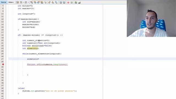The height and width of the screenshot is (99, 176).
Task: Click line number 25 in the gutter
Action: click(x=2, y=54)
